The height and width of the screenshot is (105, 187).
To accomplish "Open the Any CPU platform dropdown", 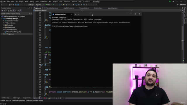I will tap(40, 5).
